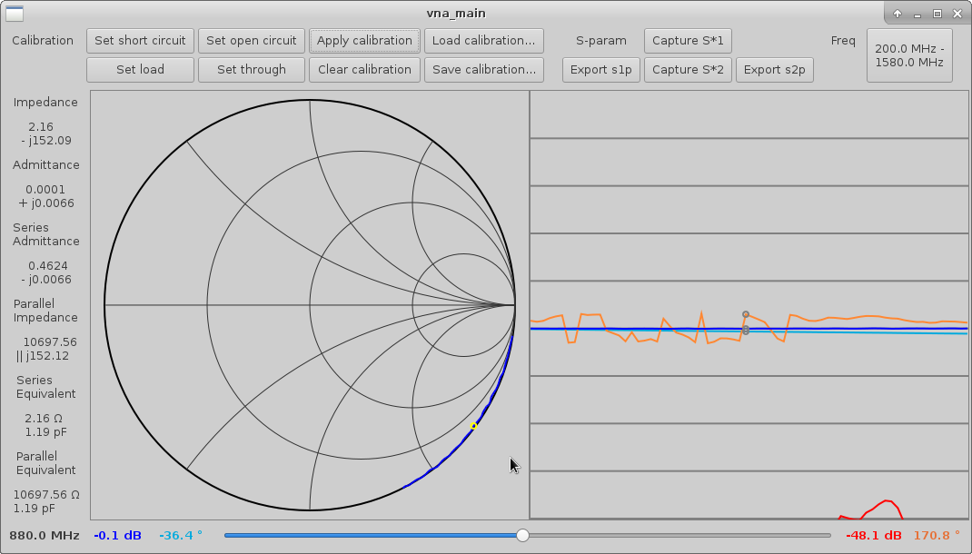Export s2p file
Image resolution: width=972 pixels, height=554 pixels.
coord(775,70)
